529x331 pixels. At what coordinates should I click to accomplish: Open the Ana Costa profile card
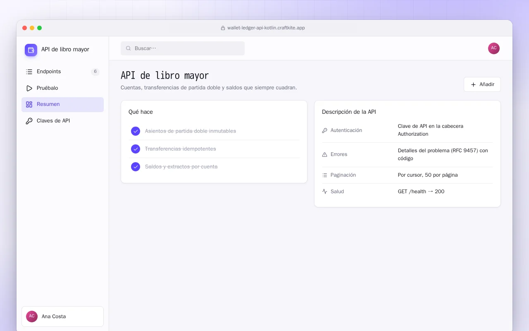coord(62,317)
